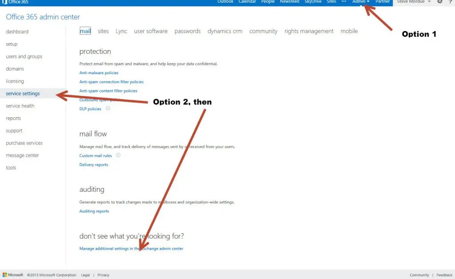
Task: Open the Community link in the footer
Action: tap(419, 275)
